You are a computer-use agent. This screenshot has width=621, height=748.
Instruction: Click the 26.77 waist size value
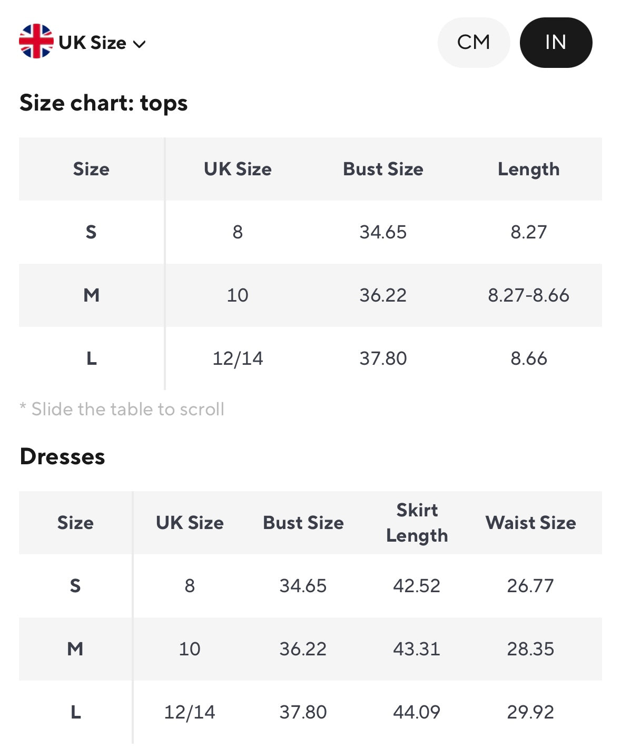530,586
